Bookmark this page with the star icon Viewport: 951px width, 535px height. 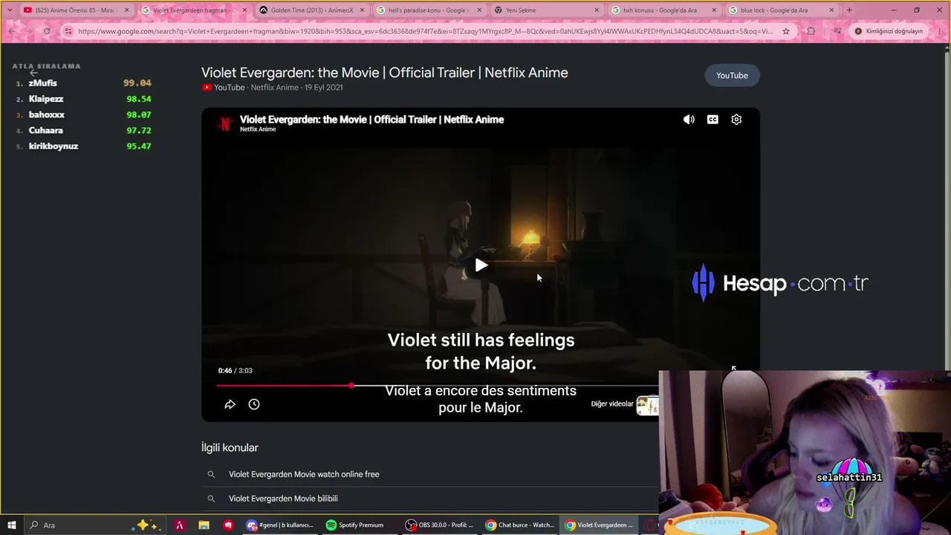coord(786,31)
